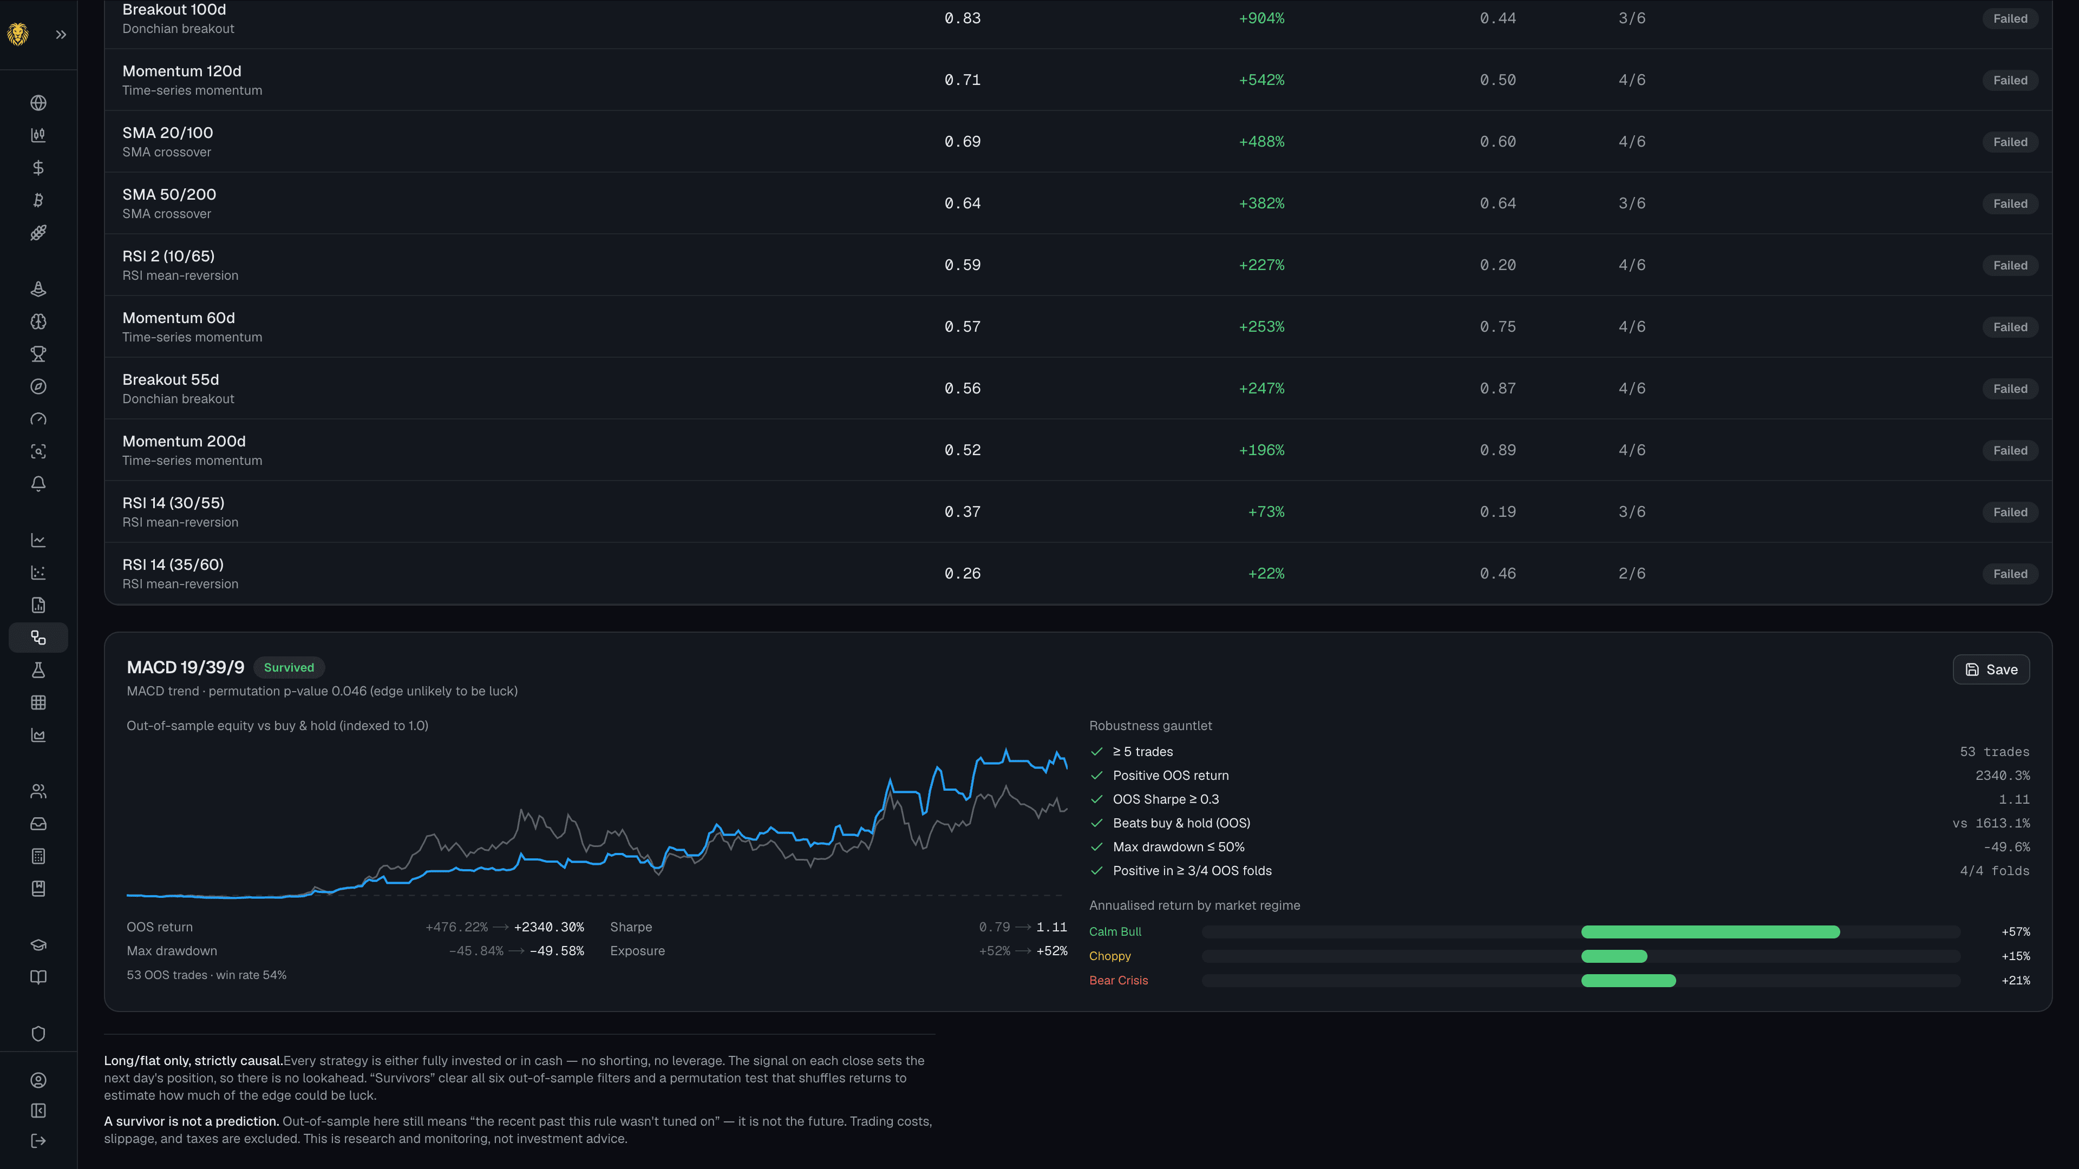Select the SMA 20/100 strategy row

coord(1078,142)
